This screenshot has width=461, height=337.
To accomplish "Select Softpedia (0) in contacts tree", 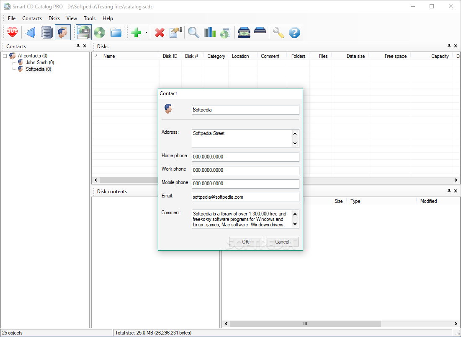I will tap(38, 69).
